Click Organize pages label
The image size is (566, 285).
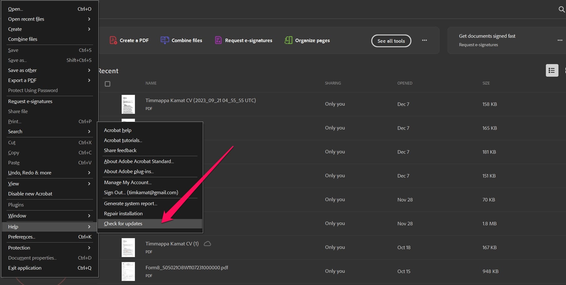(313, 40)
